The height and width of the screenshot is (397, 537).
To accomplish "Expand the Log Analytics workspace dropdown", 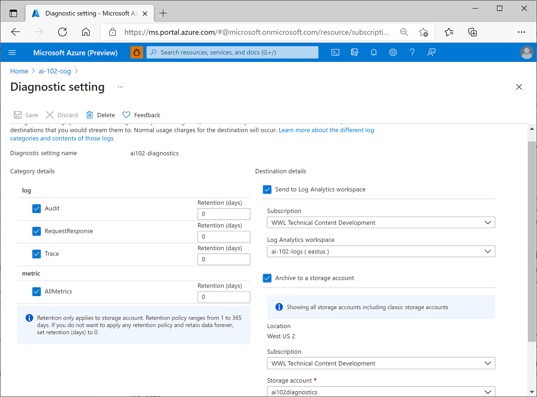I will pyautogui.click(x=381, y=251).
